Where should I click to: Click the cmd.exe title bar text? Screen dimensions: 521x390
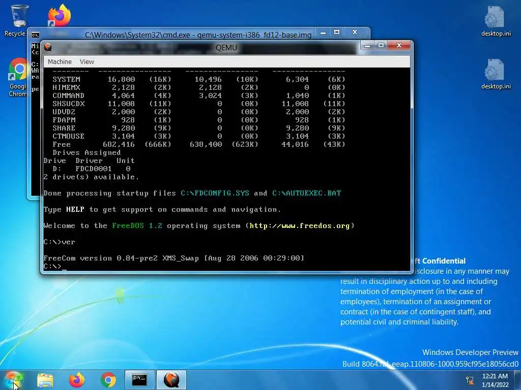[198, 35]
